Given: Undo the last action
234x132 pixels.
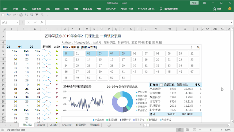Looking at the screenshot, I should 8,15.
